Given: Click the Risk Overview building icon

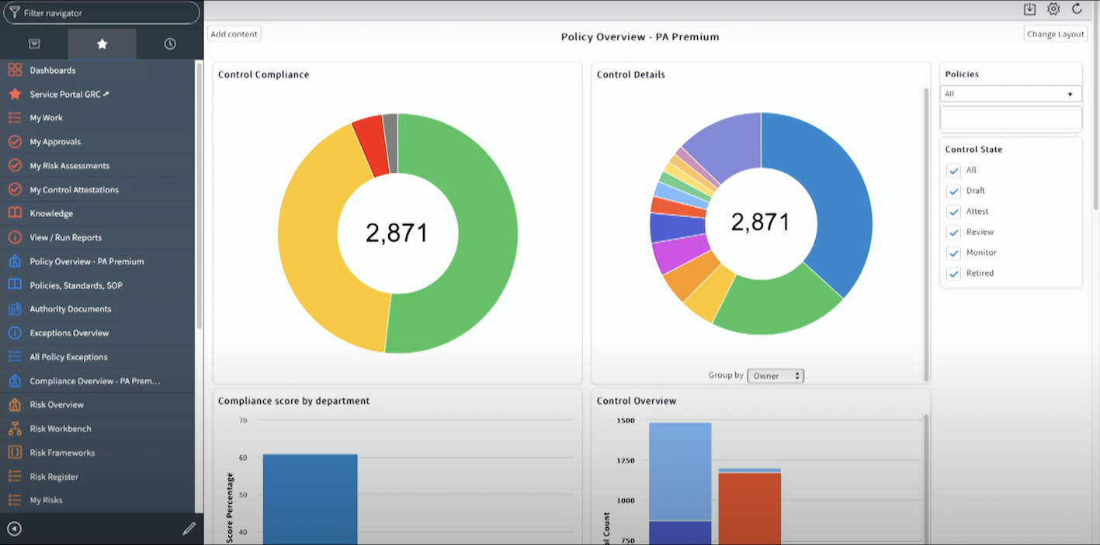Looking at the screenshot, I should coord(15,405).
